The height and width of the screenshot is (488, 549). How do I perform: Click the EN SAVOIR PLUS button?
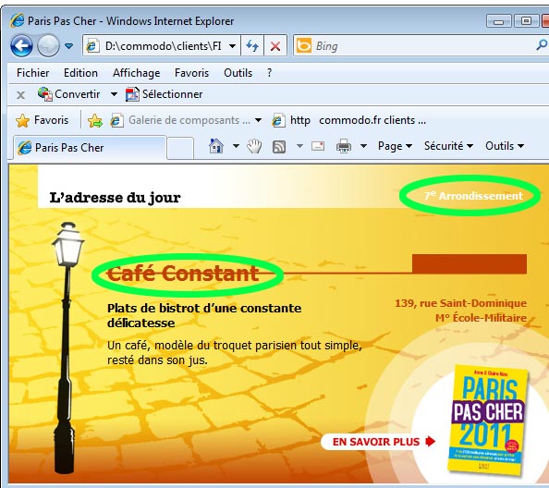[x=379, y=442]
